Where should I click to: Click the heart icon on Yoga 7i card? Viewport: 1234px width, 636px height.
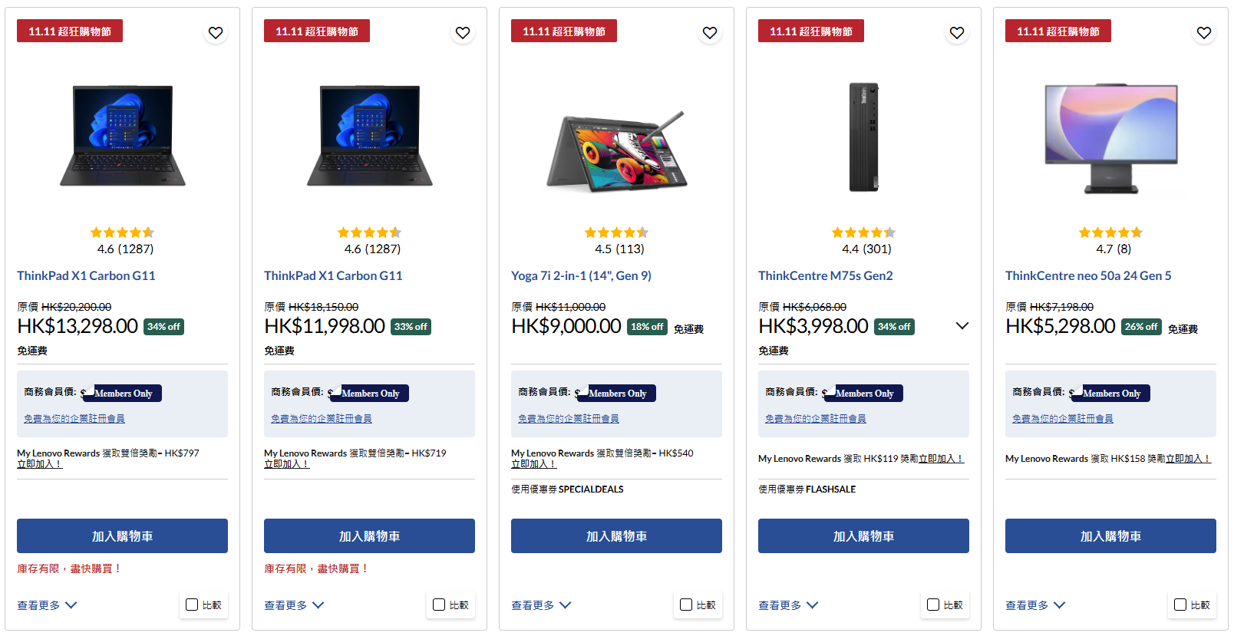[x=710, y=32]
